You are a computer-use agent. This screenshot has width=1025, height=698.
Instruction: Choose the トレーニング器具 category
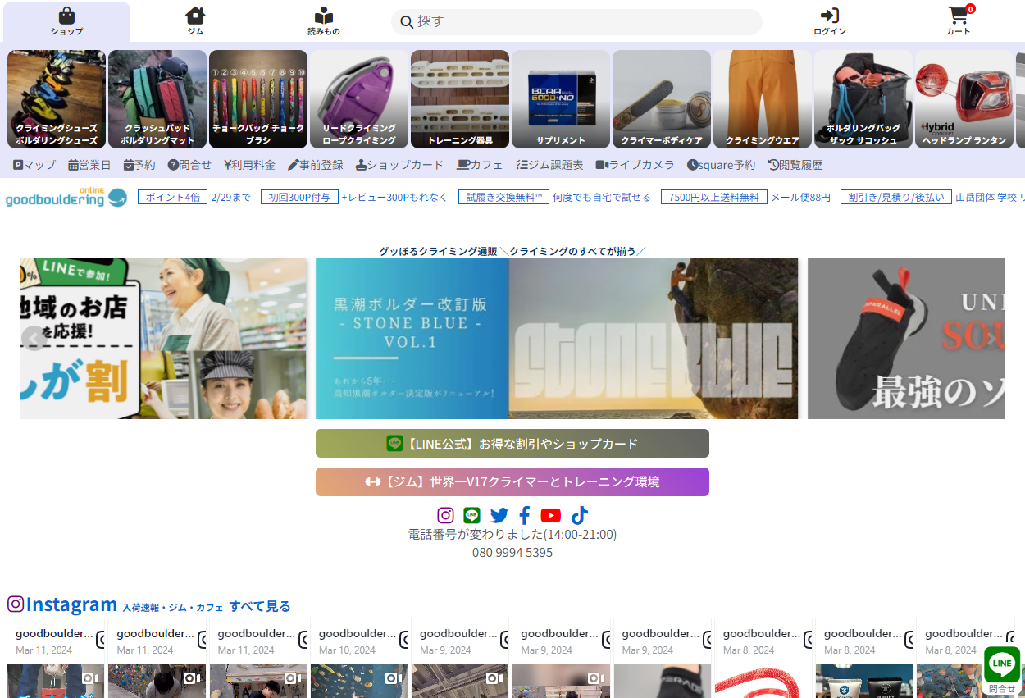[x=460, y=99]
